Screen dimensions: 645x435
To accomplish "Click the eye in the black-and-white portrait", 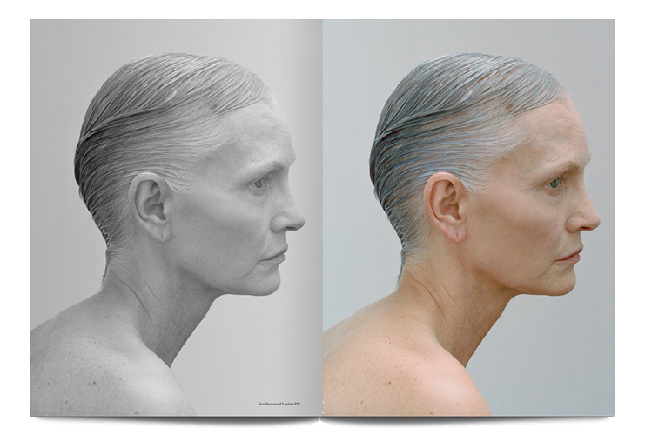I will tap(259, 183).
